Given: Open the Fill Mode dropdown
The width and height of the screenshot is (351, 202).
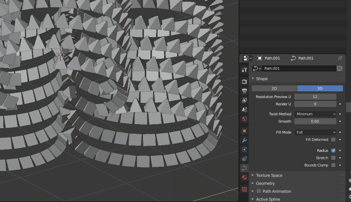Looking at the screenshot, I should pyautogui.click(x=315, y=132).
